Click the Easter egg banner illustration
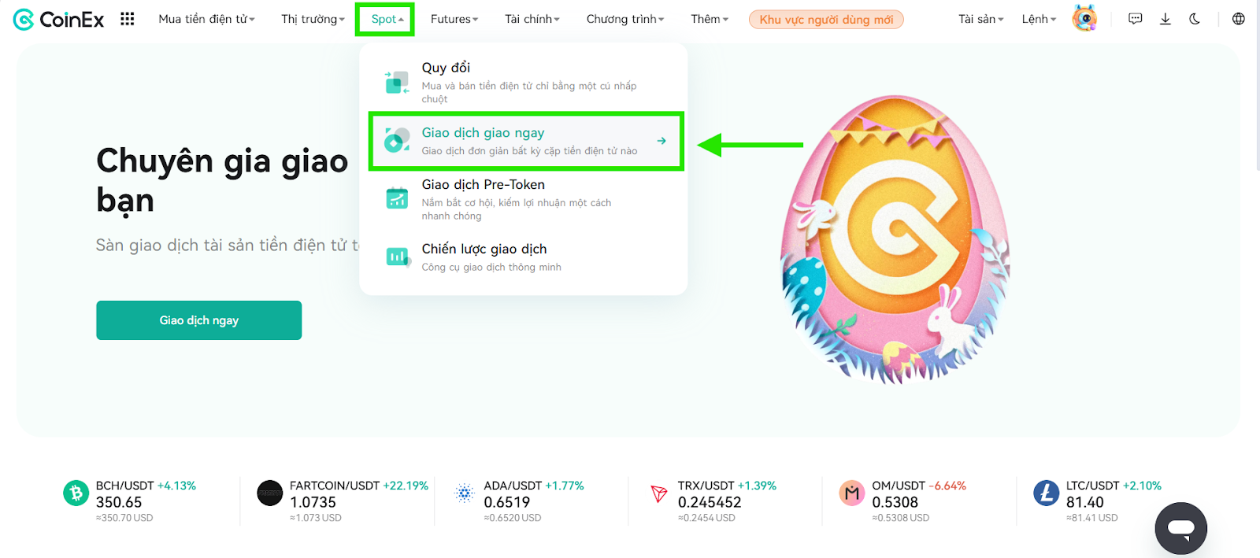 [895, 239]
